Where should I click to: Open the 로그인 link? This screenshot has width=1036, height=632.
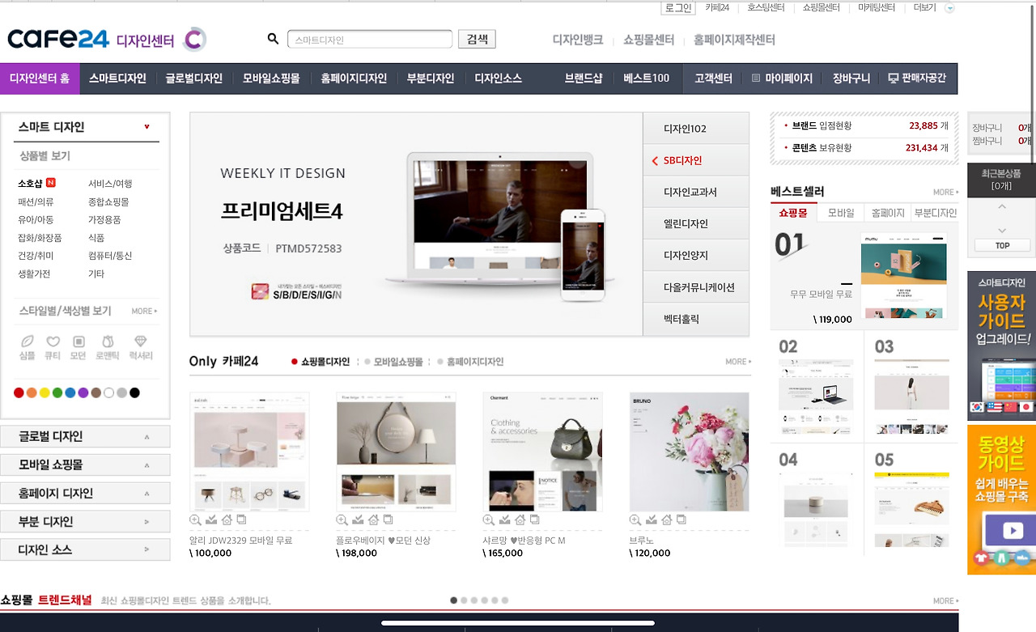678,8
